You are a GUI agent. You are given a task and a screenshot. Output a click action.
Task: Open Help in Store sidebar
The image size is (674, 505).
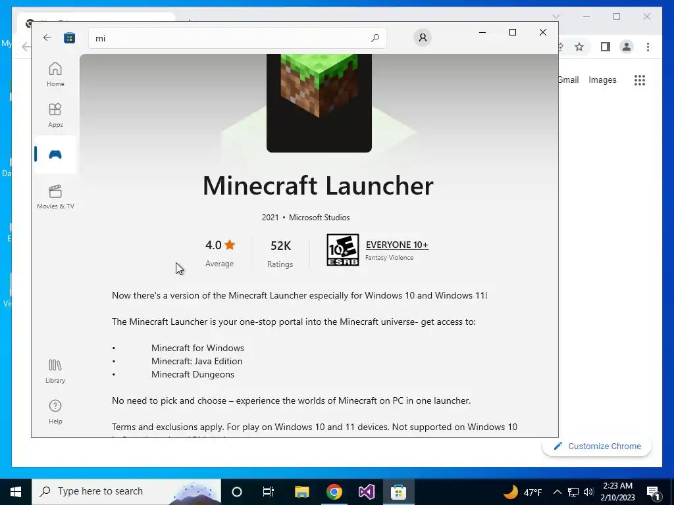click(x=55, y=412)
